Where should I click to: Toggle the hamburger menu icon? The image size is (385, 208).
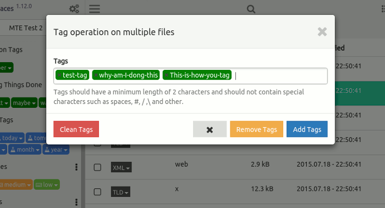point(94,9)
